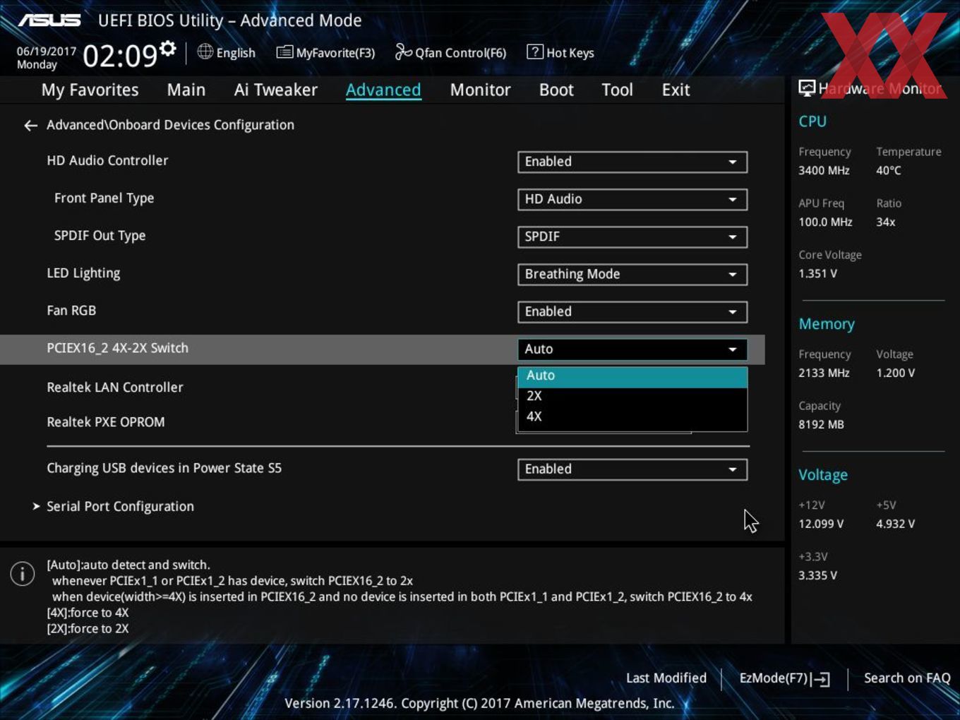Click the +12V reading 12.099 V
Screen dimensions: 960x720
(x=821, y=524)
